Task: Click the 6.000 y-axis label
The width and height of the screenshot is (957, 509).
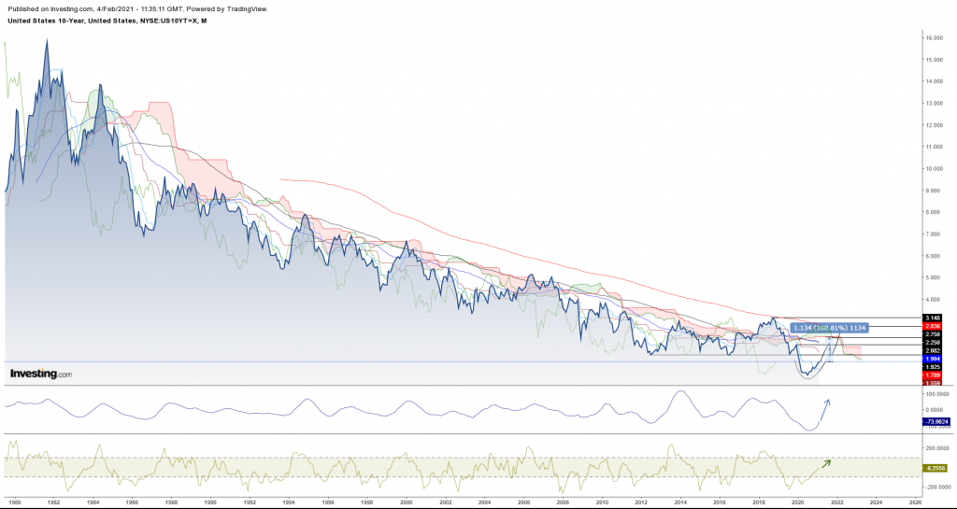Action: tap(933, 256)
